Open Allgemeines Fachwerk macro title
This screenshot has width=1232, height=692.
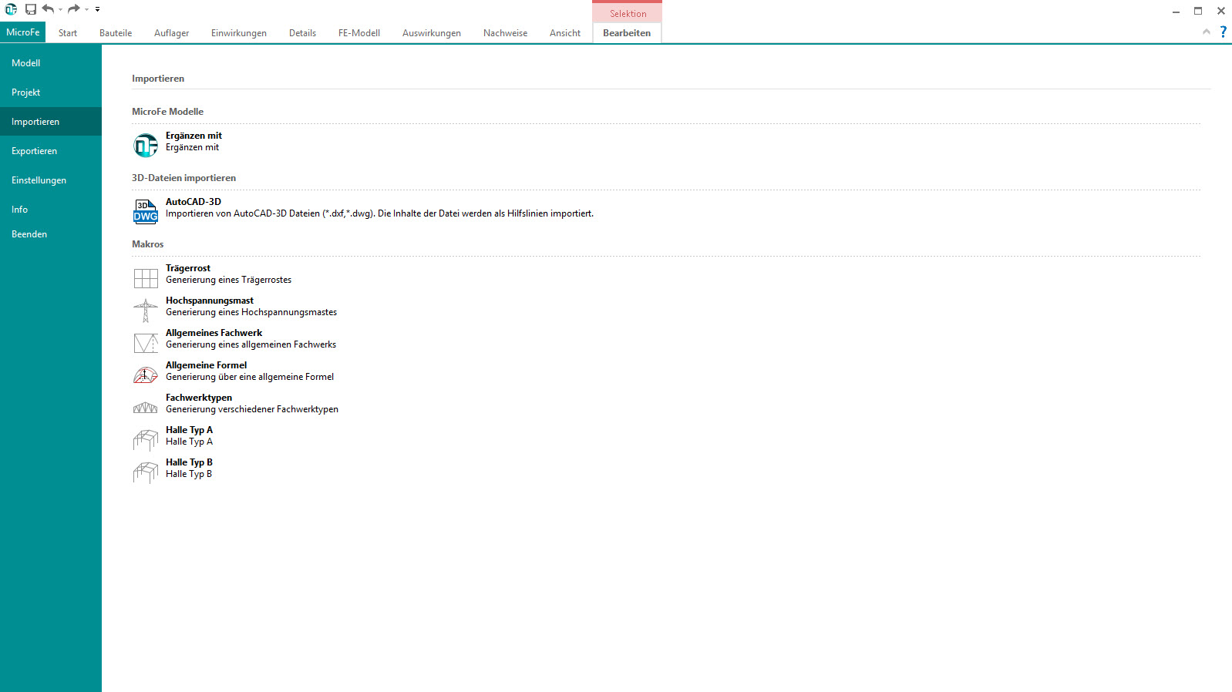(214, 333)
